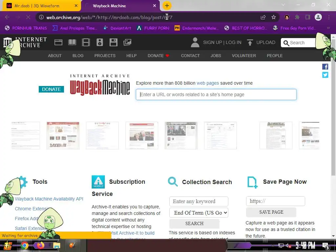Open a new tab with plus button
The height and width of the screenshot is (252, 336).
(167, 6)
